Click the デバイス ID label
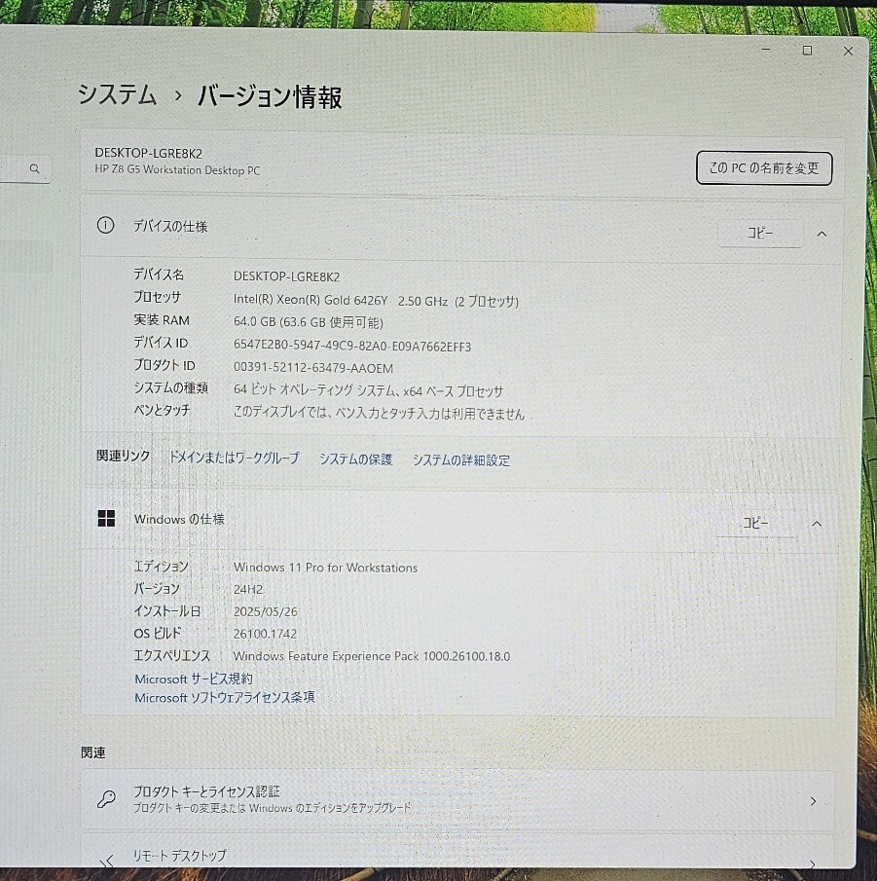Screen dimensions: 877x881 coord(161,342)
